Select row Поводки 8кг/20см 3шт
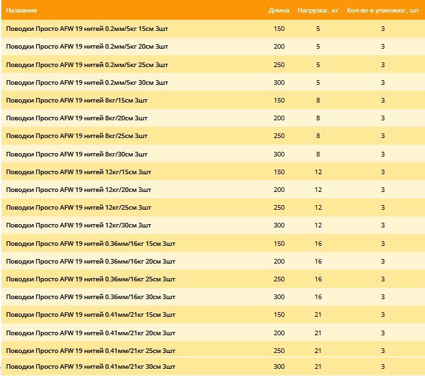 [213, 118]
